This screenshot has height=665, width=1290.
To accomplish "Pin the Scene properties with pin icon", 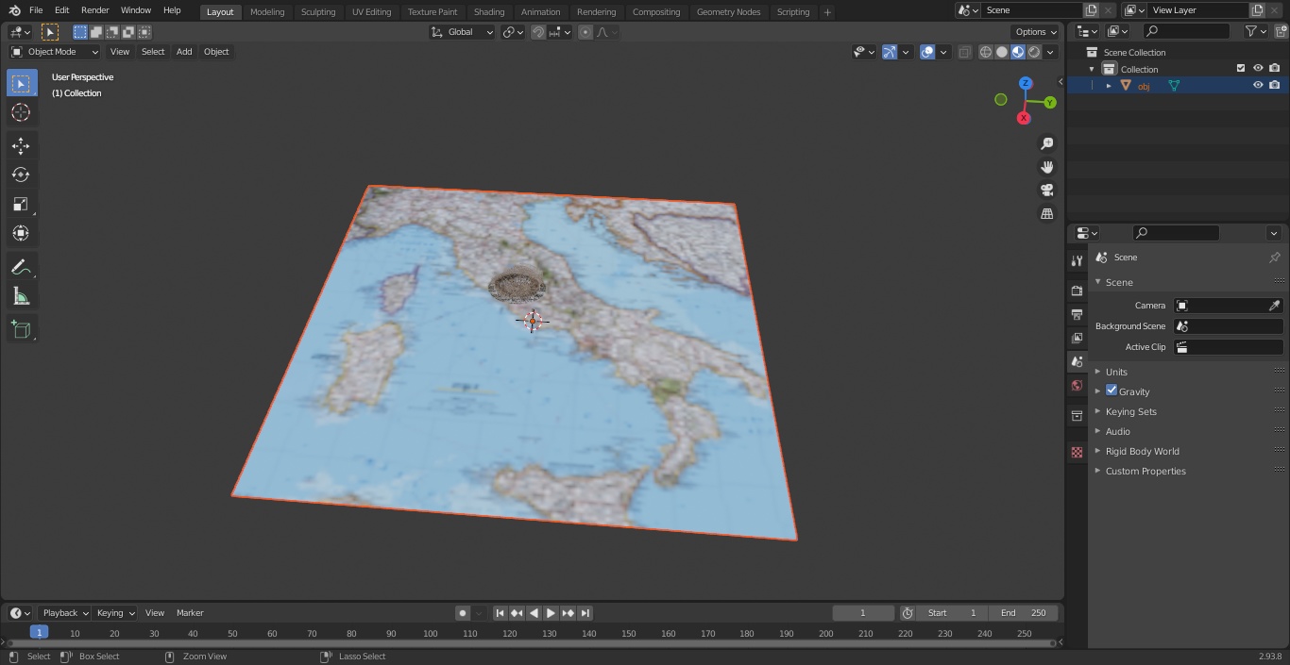I will pos(1274,258).
